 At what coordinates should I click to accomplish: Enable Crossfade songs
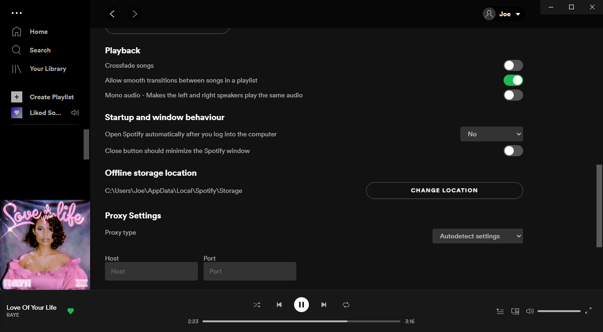[x=513, y=65]
